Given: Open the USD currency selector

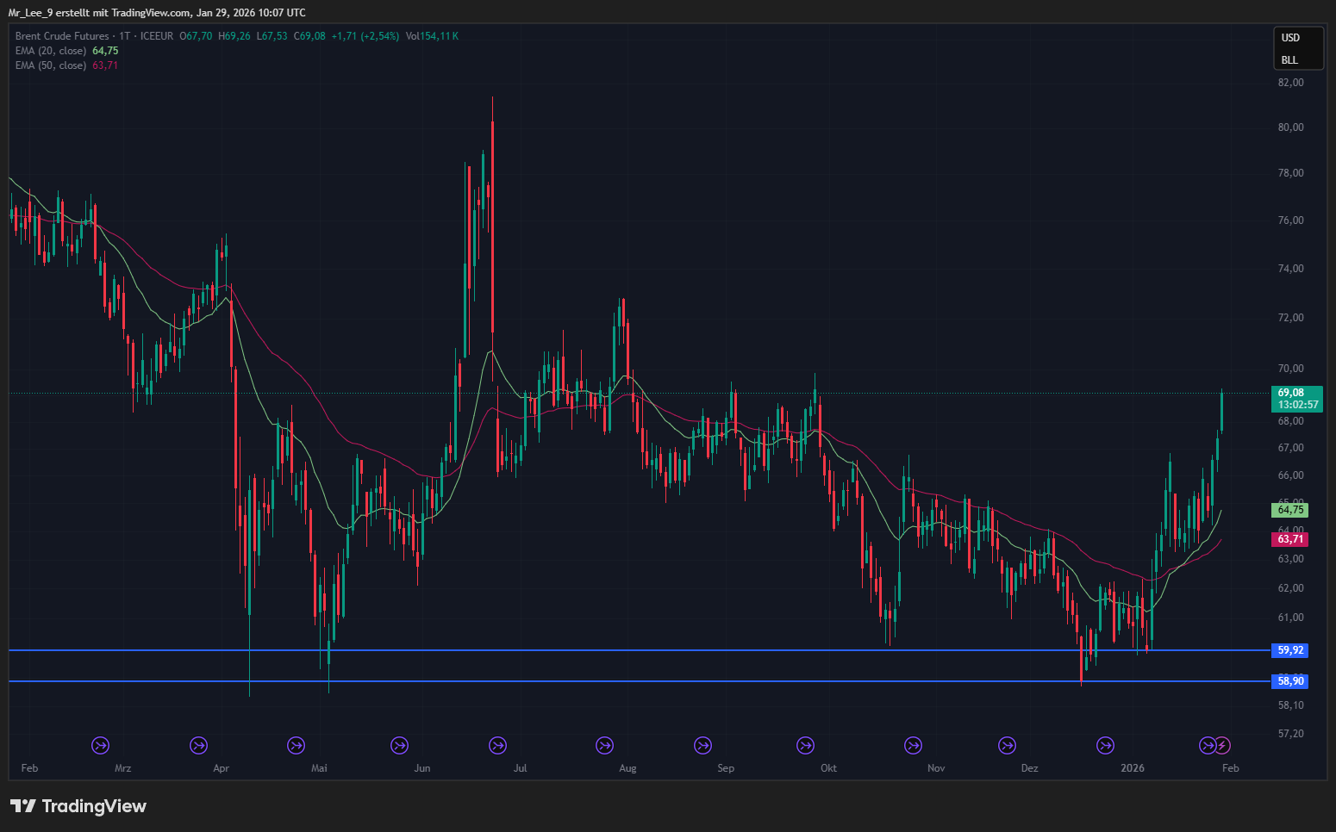Looking at the screenshot, I should point(1290,38).
